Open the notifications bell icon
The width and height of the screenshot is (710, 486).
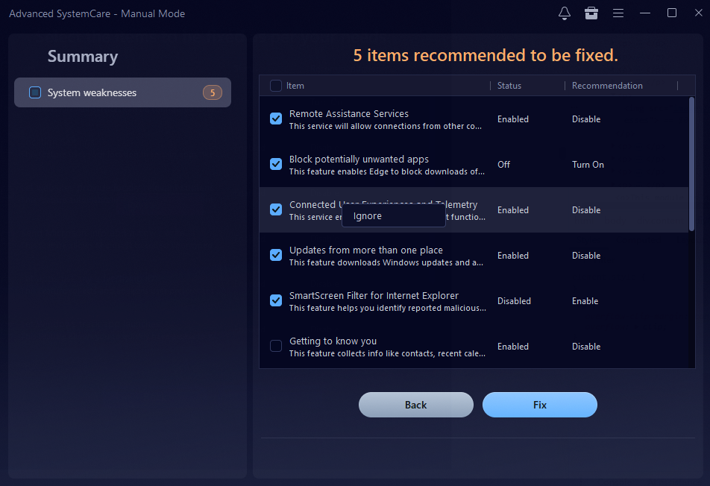tap(565, 13)
